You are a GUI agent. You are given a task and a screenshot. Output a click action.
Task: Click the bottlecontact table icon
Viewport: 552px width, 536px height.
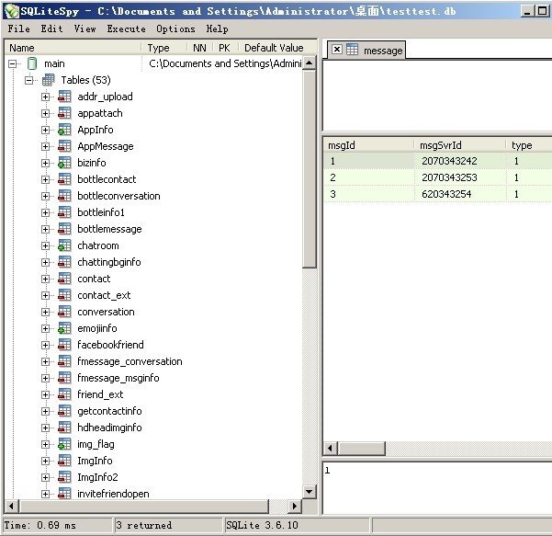(x=64, y=179)
